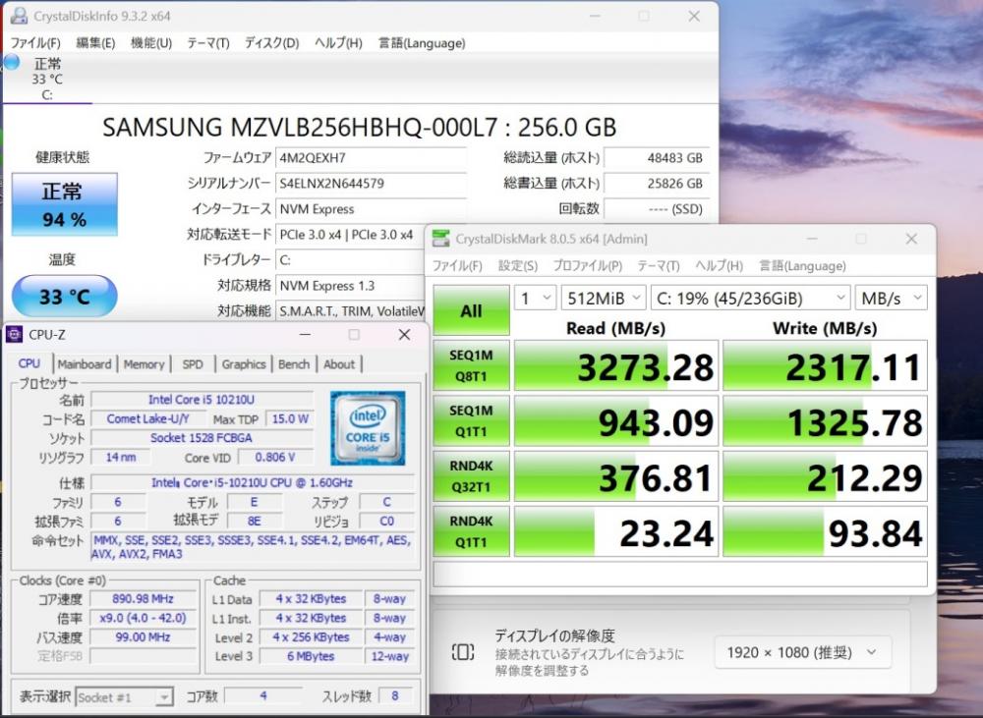Close the CPU-Z window

tap(404, 335)
